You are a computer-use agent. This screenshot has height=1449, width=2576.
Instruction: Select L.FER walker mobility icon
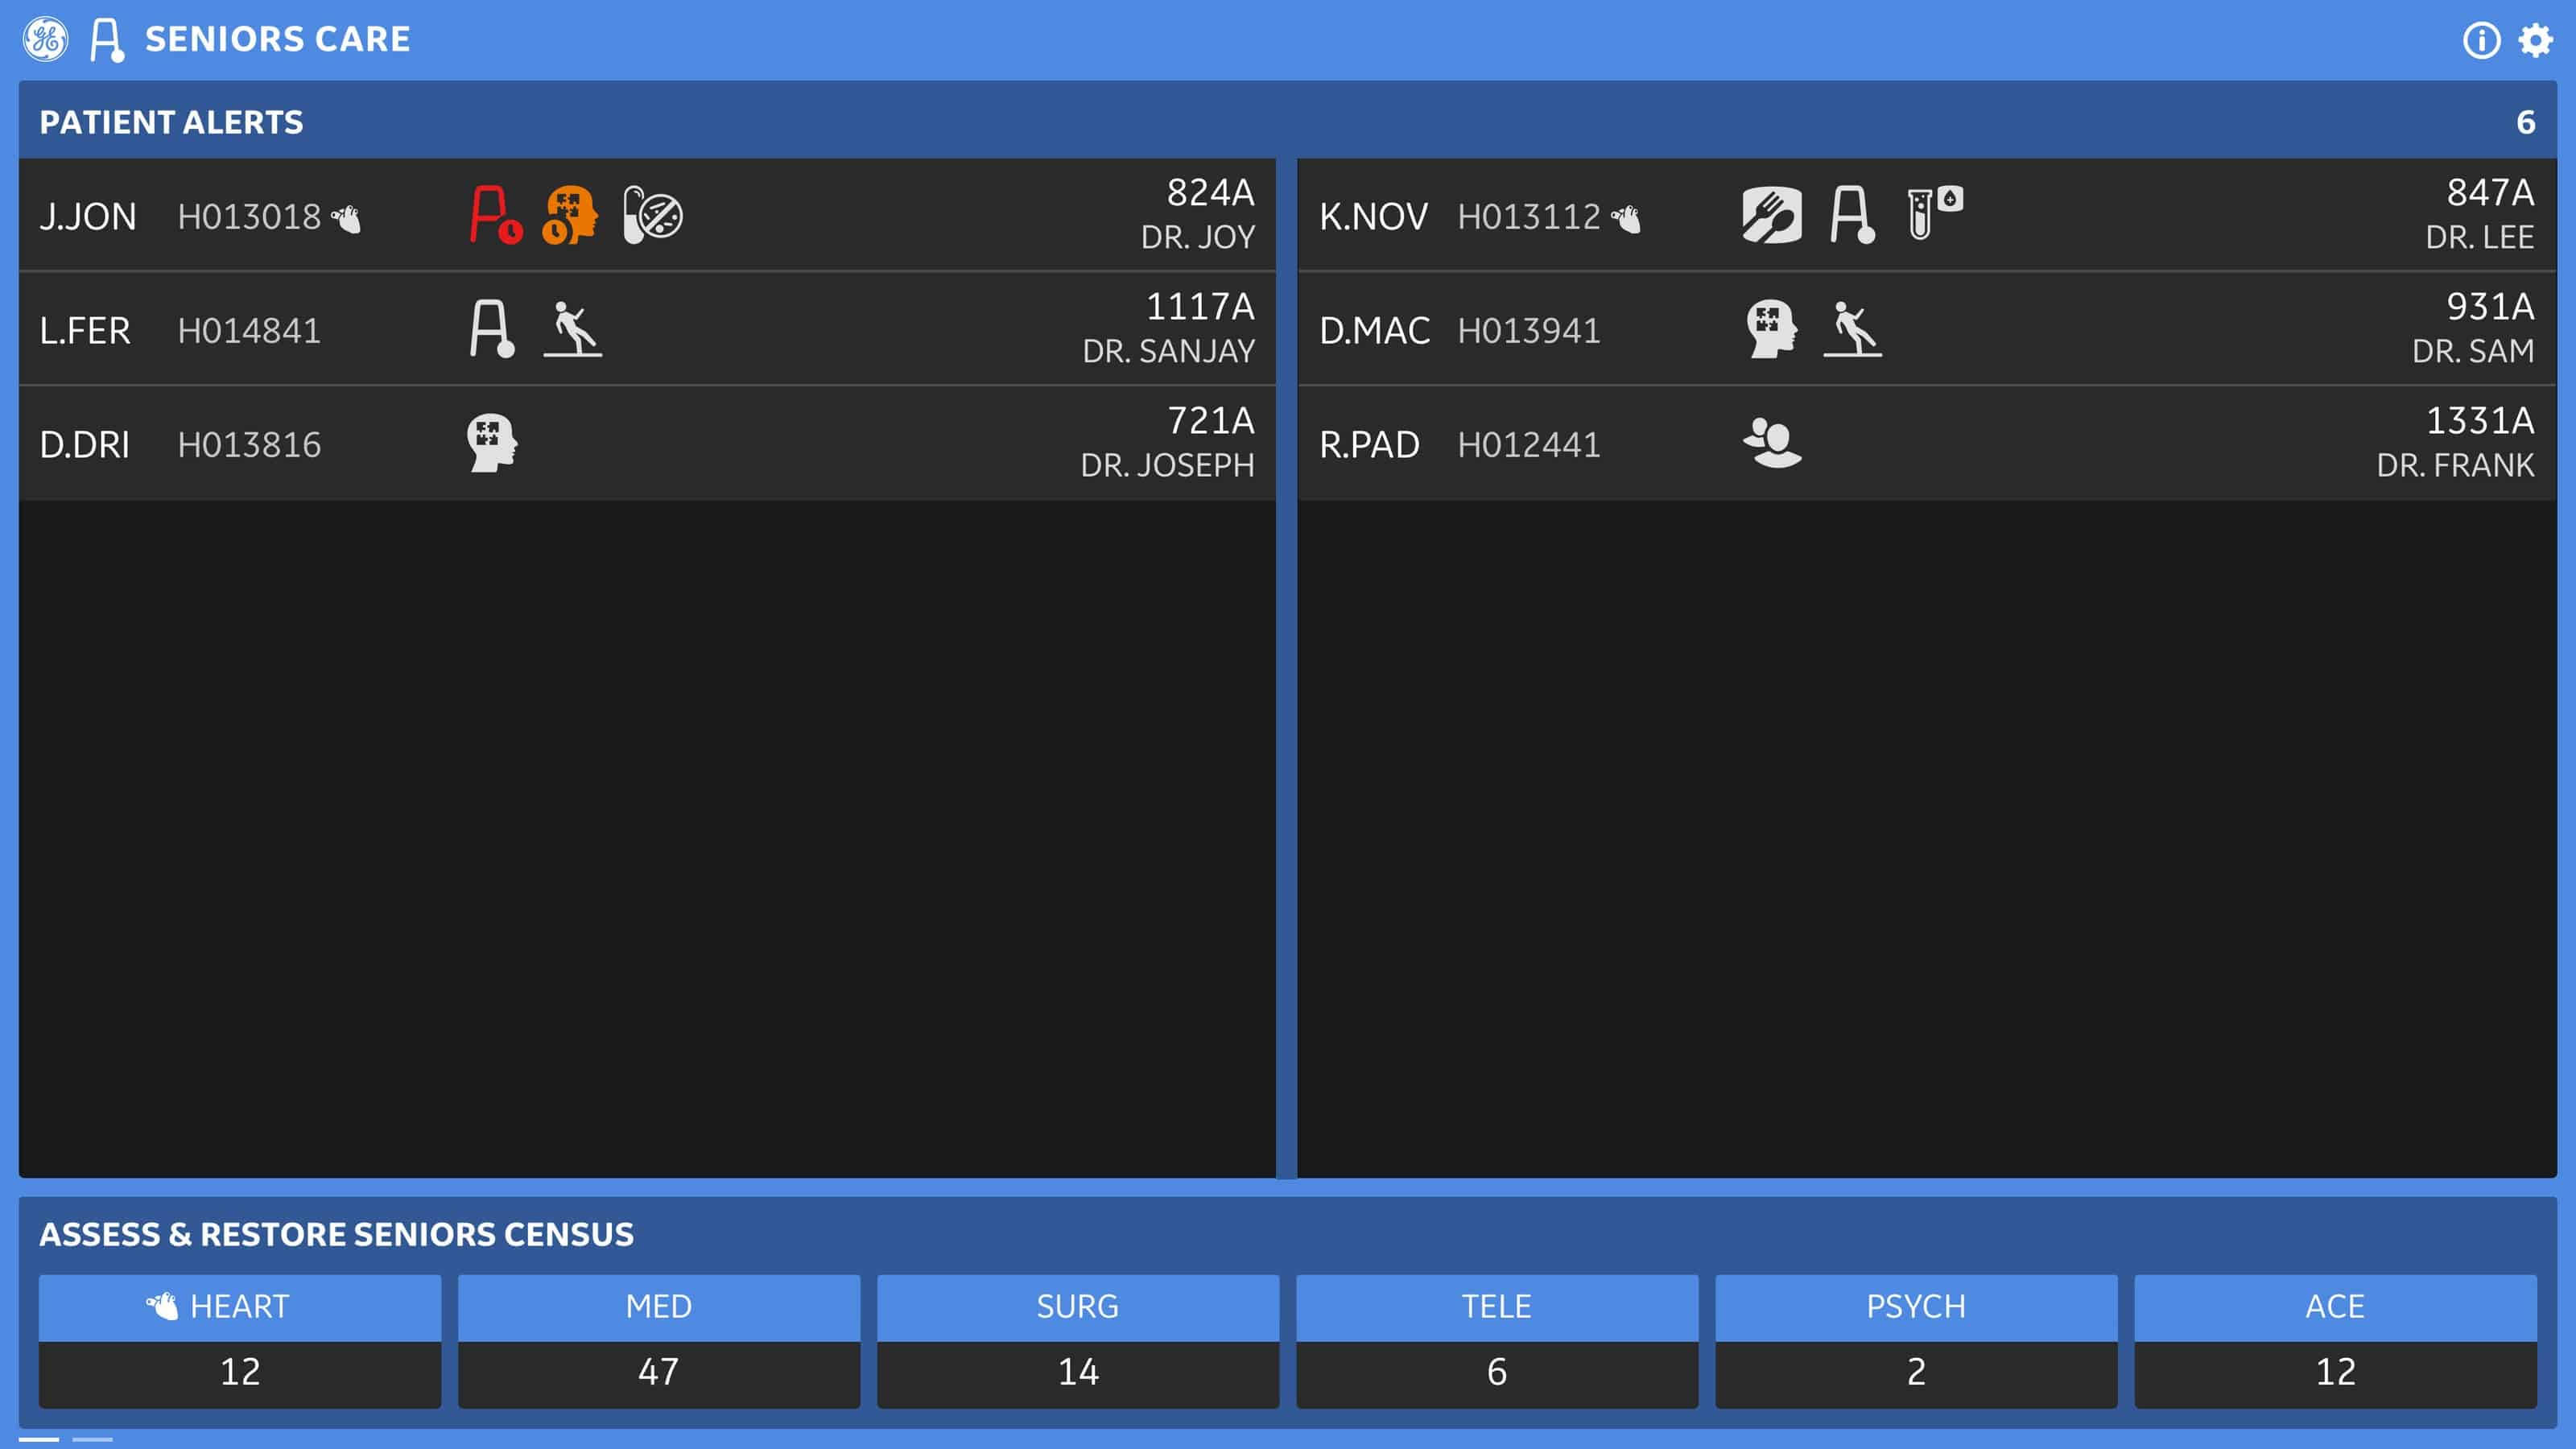click(x=492, y=329)
